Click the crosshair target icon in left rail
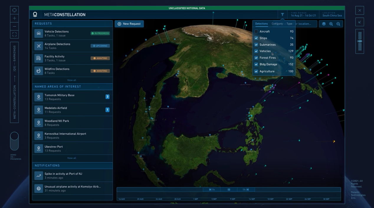The height and width of the screenshot is (208, 374). [x=14, y=10]
